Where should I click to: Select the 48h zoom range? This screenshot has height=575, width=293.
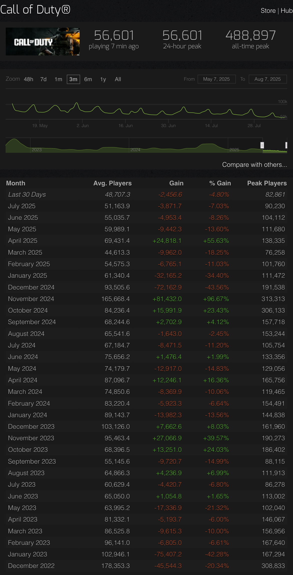click(29, 79)
